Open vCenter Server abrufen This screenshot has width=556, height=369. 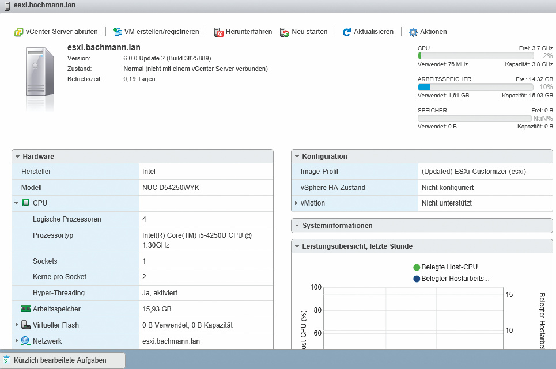click(x=56, y=32)
